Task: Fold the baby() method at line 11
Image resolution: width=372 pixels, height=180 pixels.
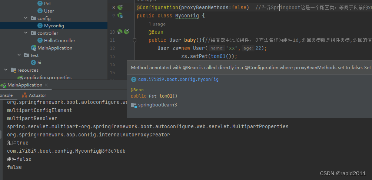Action: pos(134,40)
